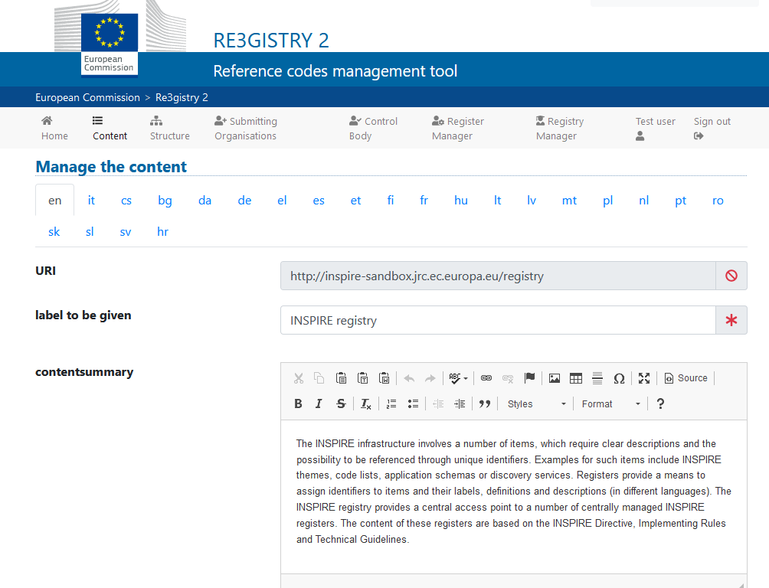Click the Paste icon in editor toolbar
Viewport: 769px width, 588px height.
(x=341, y=378)
